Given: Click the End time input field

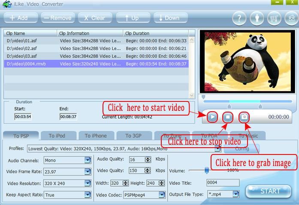Looking at the screenshot, I should 68,116.
